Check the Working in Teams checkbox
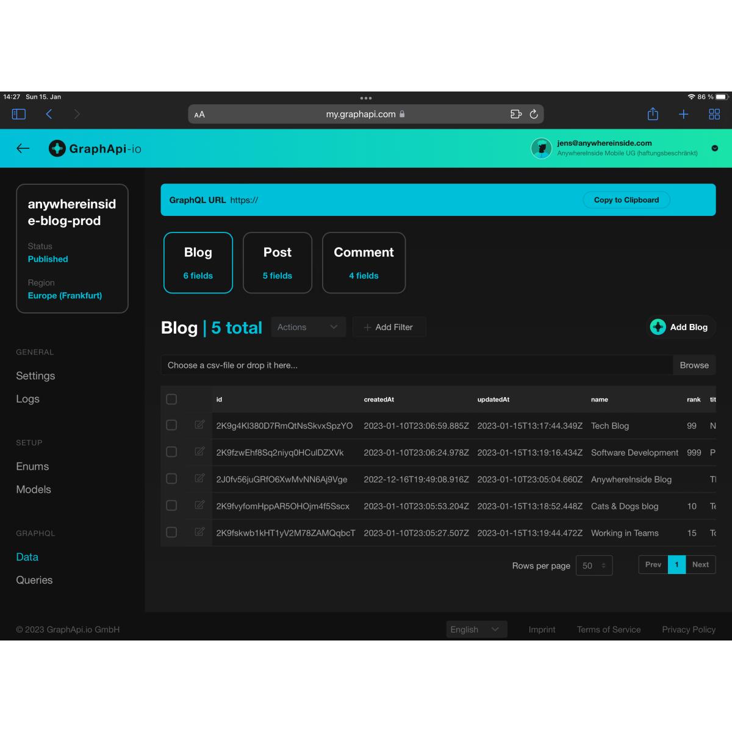This screenshot has width=732, height=732. (171, 533)
